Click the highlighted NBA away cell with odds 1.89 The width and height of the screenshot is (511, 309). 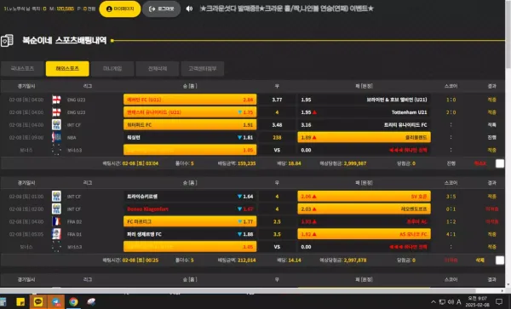coord(364,137)
